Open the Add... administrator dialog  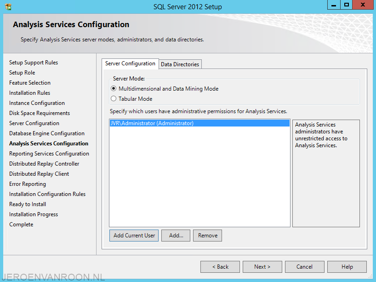tap(176, 236)
